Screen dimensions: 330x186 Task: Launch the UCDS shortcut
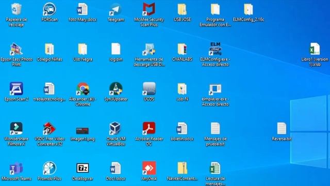[149, 89]
